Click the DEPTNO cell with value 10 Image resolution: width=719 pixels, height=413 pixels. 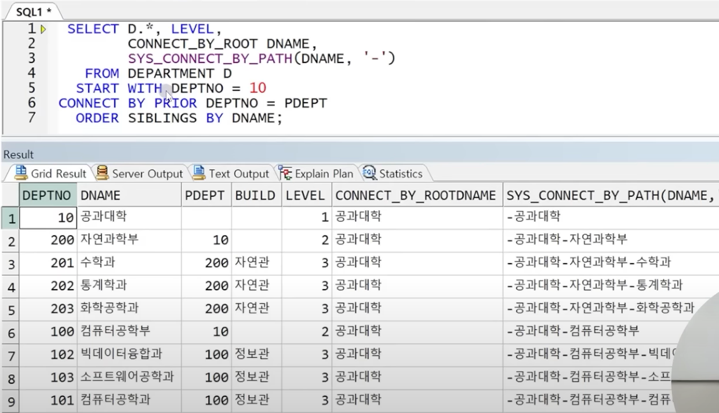click(49, 218)
